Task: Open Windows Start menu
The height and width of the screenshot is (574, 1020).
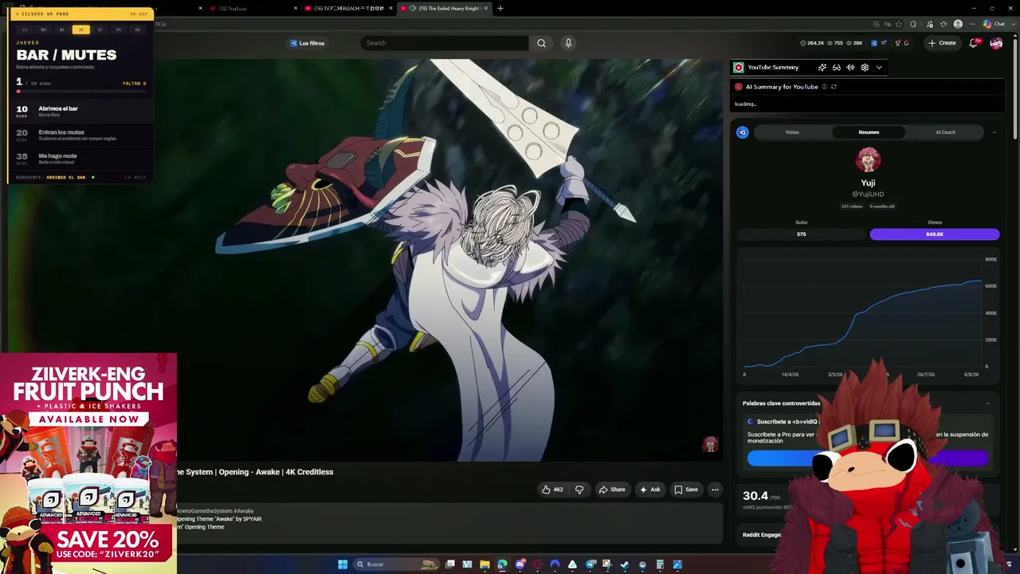Action: click(343, 564)
